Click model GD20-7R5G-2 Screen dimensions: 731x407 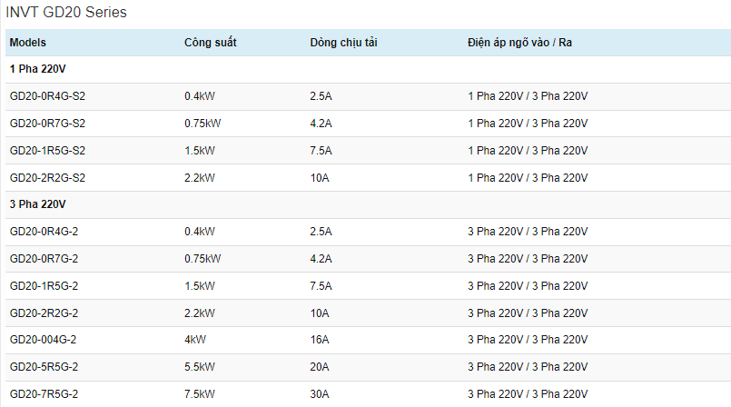click(x=44, y=394)
